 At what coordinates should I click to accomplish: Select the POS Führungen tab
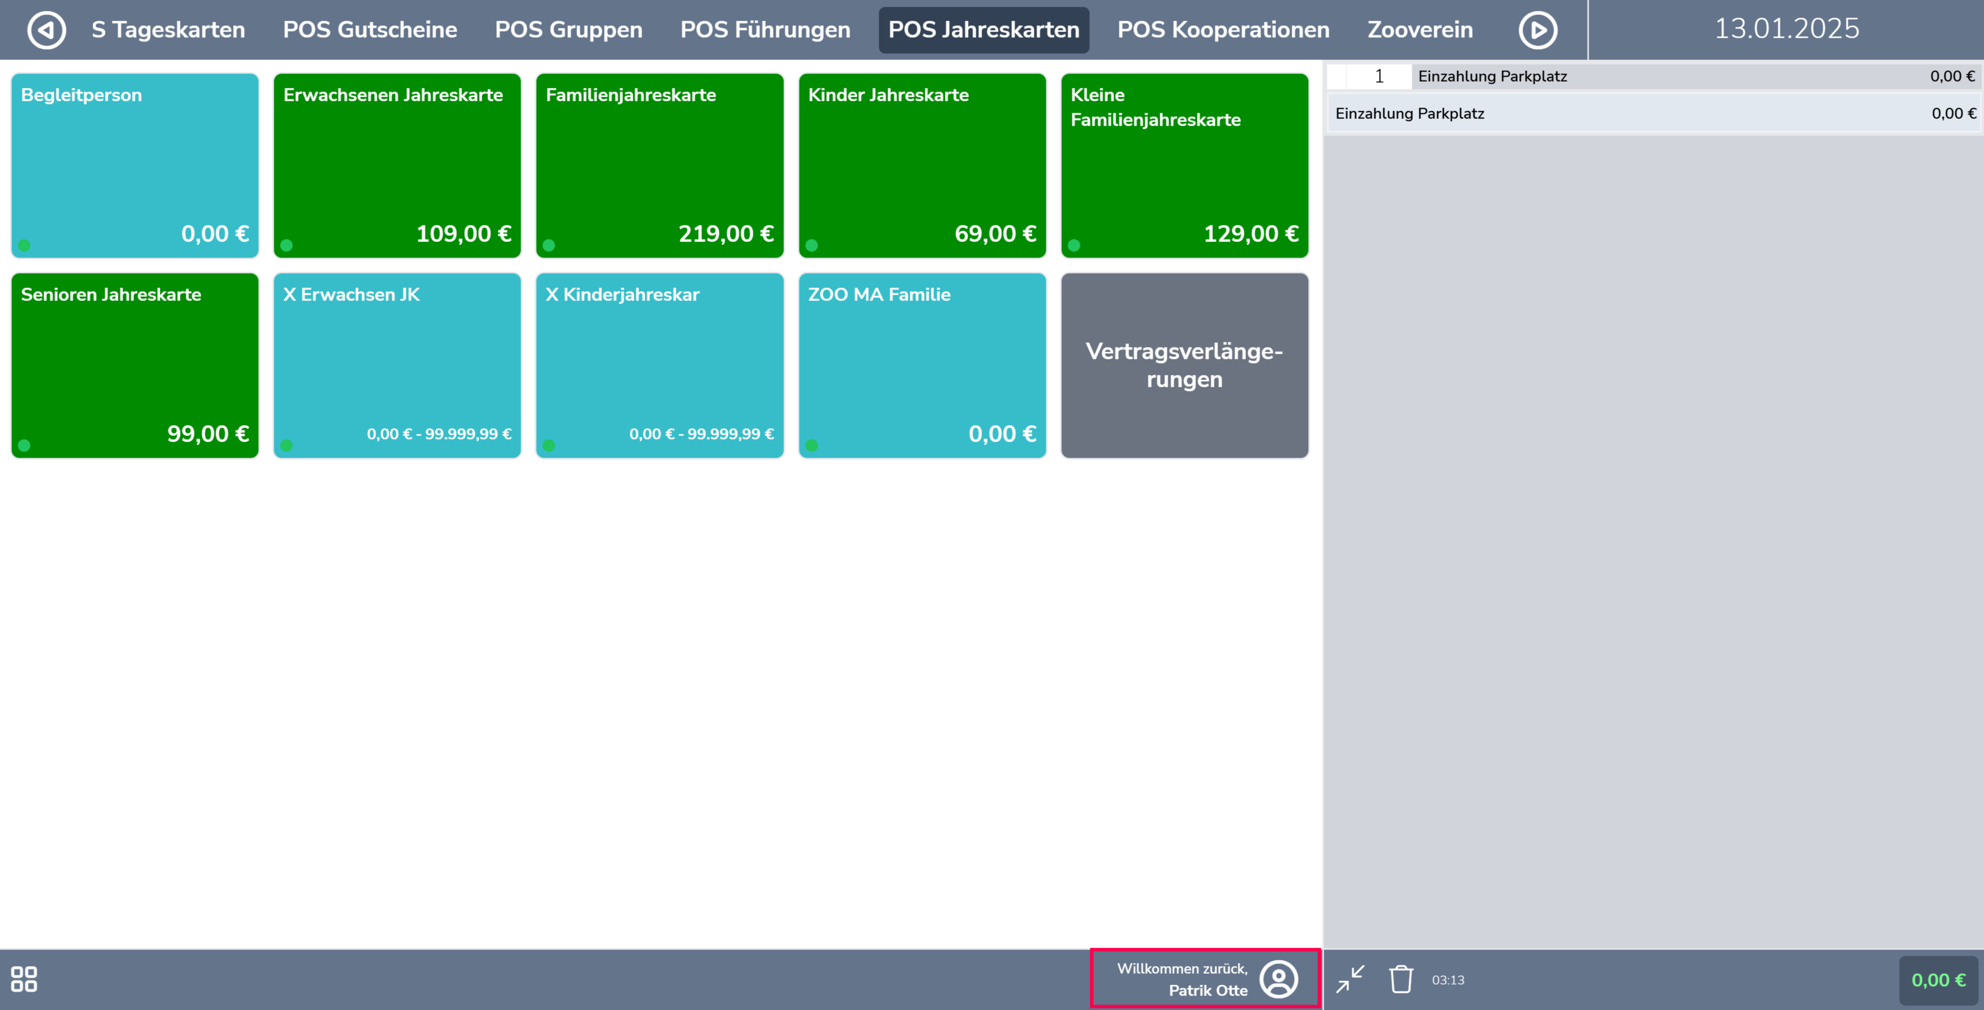[x=765, y=30]
